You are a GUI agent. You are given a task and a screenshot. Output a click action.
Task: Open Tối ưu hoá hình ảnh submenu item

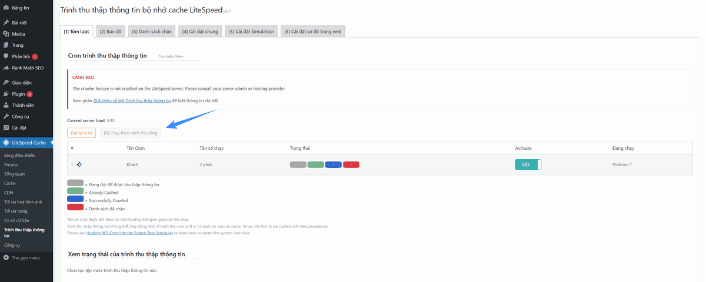pyautogui.click(x=24, y=202)
